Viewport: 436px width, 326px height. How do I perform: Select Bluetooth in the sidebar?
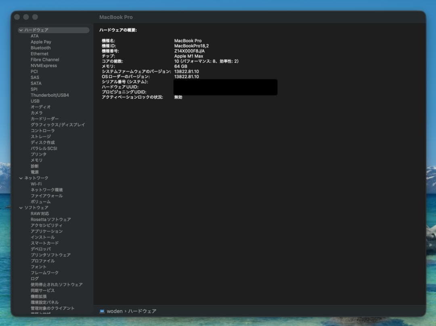[x=41, y=48]
